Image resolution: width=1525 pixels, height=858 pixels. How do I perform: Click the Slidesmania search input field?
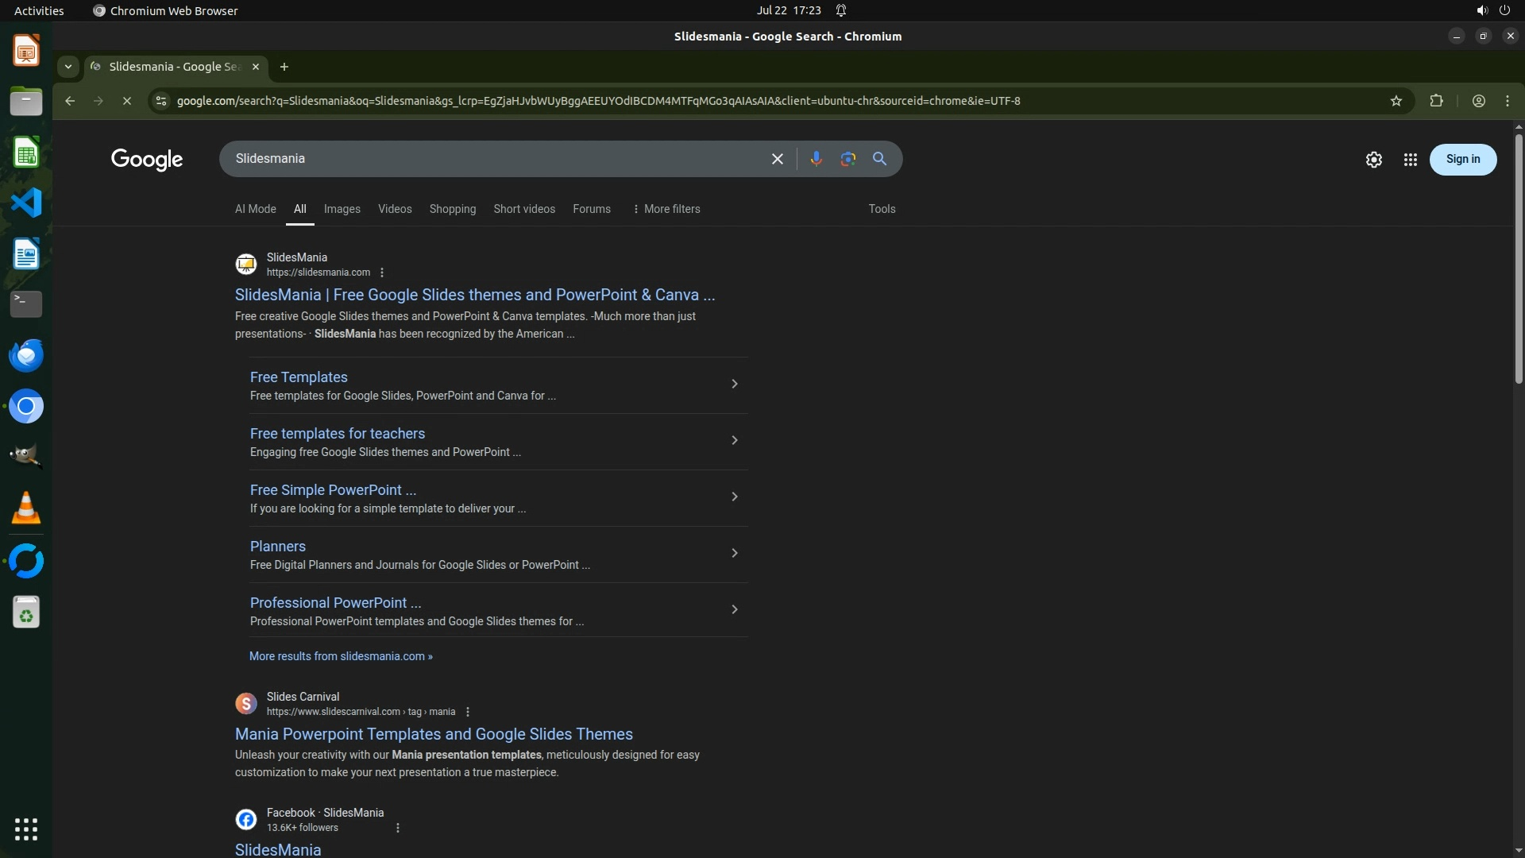[x=492, y=159]
